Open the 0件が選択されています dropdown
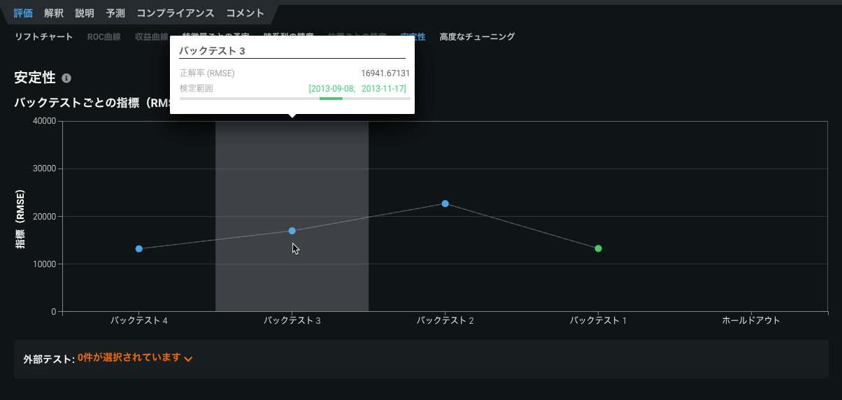This screenshot has width=842, height=400. 129,358
